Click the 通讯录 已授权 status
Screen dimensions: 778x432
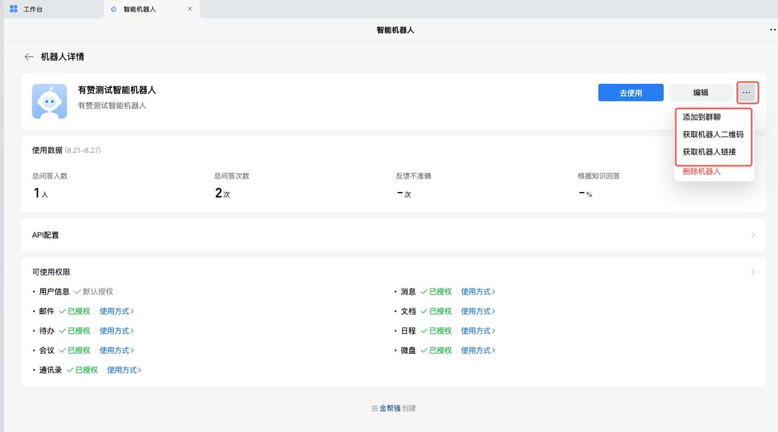tap(83, 369)
